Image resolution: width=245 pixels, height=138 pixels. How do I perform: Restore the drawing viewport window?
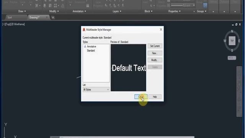point(236,25)
